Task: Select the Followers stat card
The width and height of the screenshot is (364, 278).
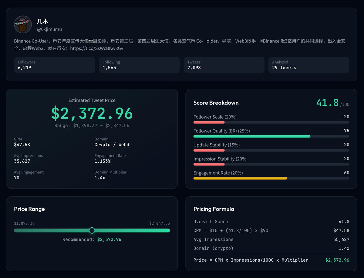Action: 54,65
